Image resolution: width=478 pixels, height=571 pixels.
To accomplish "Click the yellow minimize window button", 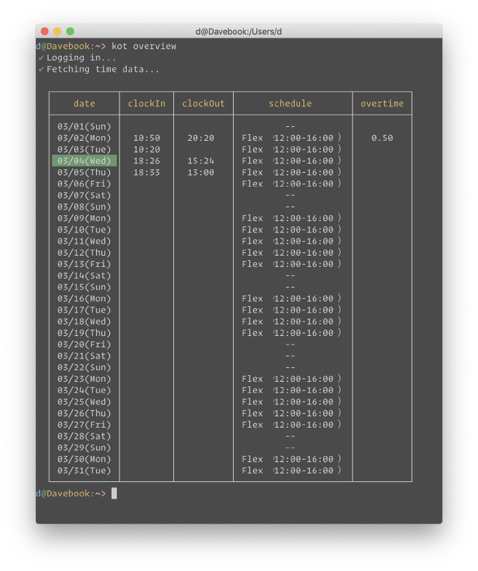I will (x=58, y=31).
